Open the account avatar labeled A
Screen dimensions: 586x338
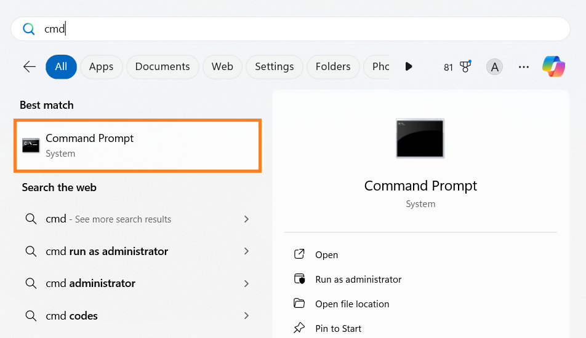494,67
